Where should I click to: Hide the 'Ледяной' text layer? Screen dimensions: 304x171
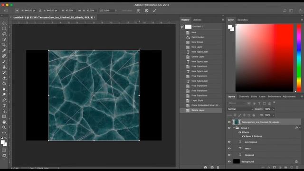pyautogui.click(x=229, y=155)
